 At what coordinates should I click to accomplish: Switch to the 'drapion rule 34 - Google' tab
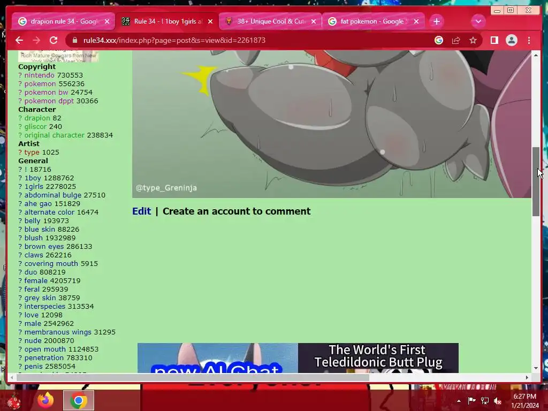[x=63, y=21]
